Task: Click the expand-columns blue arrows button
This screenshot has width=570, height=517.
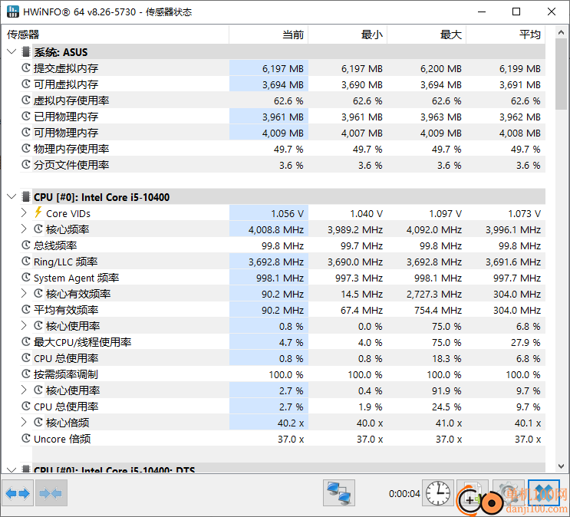Action: (18, 493)
